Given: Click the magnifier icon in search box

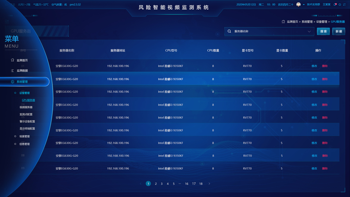Looking at the screenshot, I should pyautogui.click(x=229, y=31).
